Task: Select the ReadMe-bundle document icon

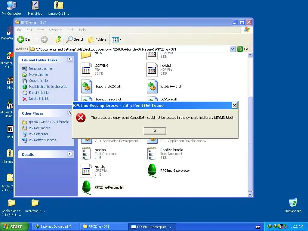Action: (152, 154)
